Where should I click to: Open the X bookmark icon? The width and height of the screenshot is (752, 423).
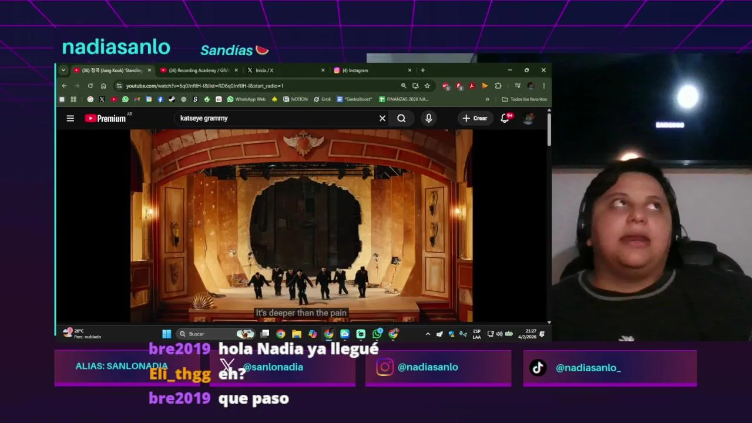(102, 99)
